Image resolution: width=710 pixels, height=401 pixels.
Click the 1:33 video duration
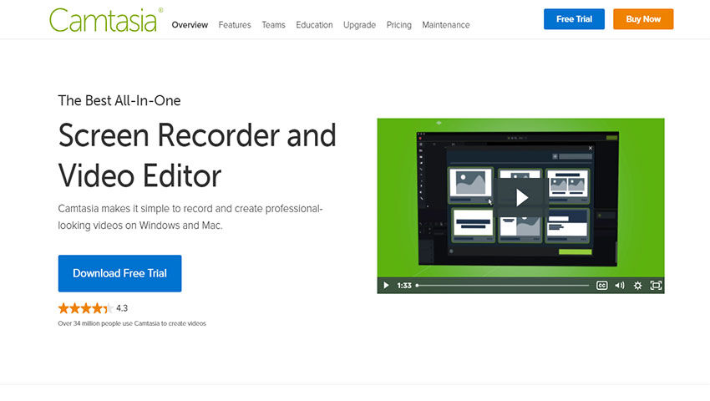tap(404, 286)
